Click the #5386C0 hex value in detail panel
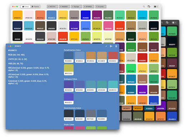The width and height of the screenshot is (185, 137). [12, 50]
